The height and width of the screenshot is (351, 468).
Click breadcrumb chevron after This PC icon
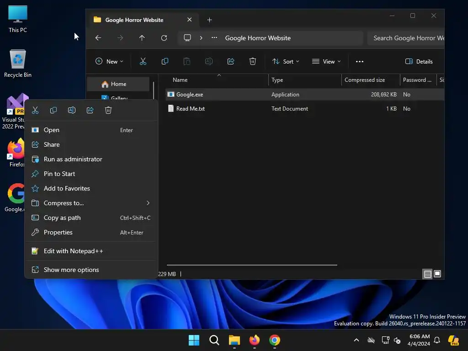pyautogui.click(x=201, y=38)
